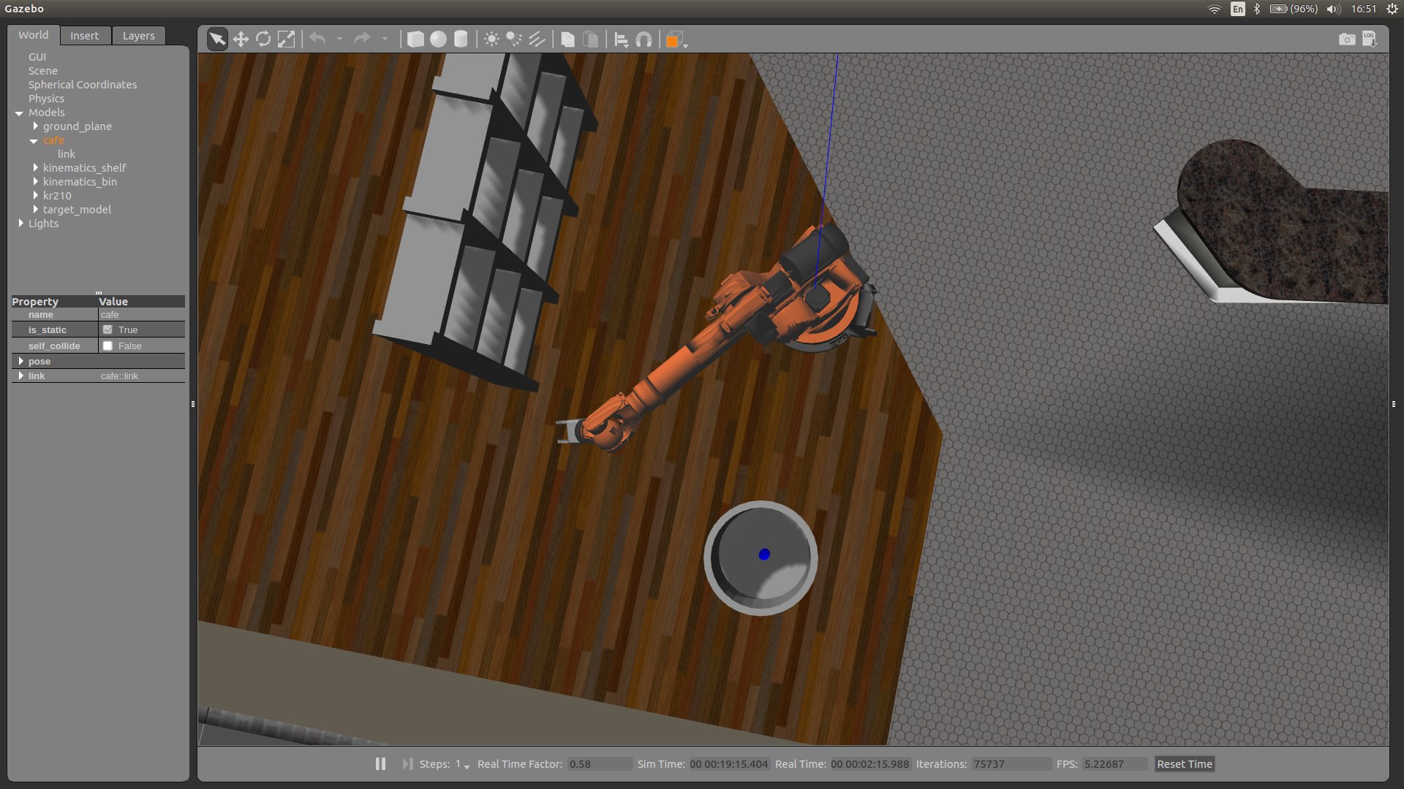Select the rotate mode tool

point(263,39)
